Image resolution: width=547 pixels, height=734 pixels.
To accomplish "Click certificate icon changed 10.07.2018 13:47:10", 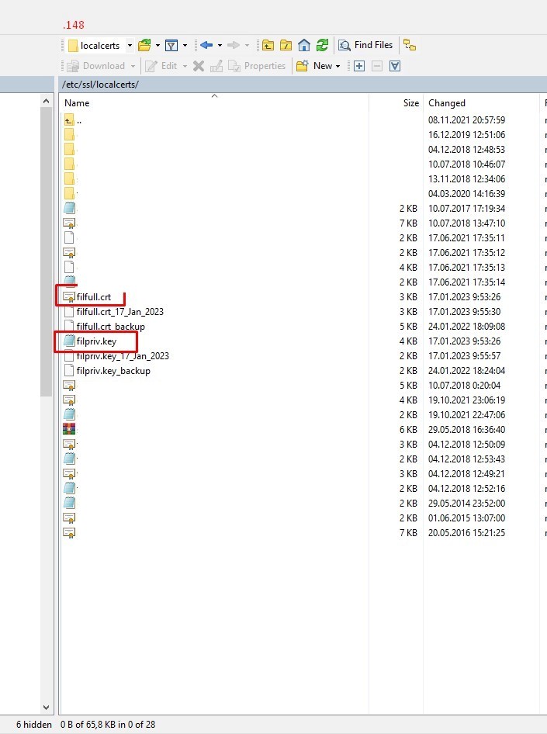I will pyautogui.click(x=69, y=223).
